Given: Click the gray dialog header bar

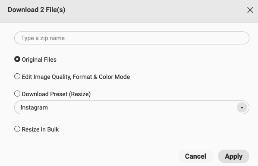Looking at the screenshot, I should (x=129, y=11).
